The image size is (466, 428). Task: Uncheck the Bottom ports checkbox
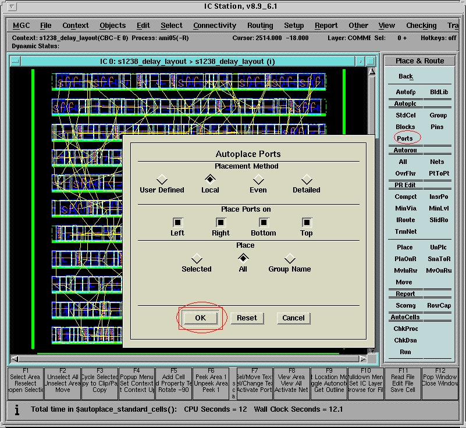[x=264, y=222]
